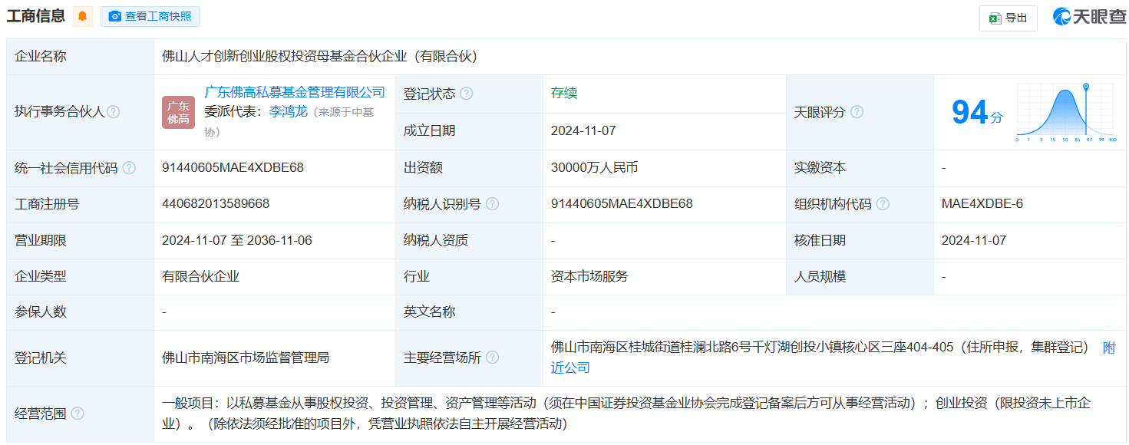Click the taxpayer ID value beside 纳税人识别号
1129x445 pixels.
622,204
